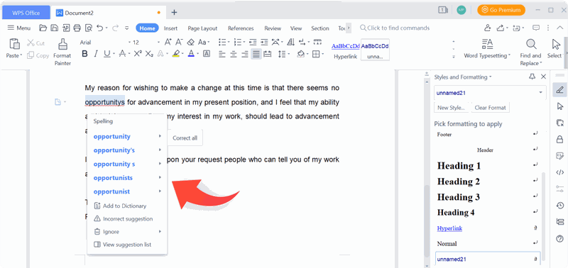Apply Italic formatting
Screen dimensions: 568x268
96,54
